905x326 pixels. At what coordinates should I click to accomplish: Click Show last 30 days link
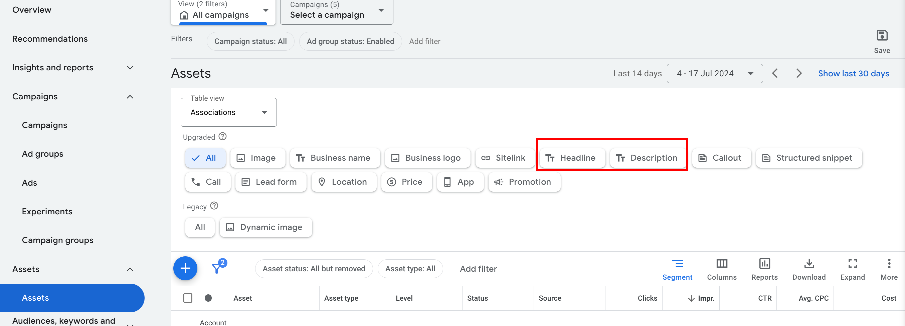(x=853, y=73)
